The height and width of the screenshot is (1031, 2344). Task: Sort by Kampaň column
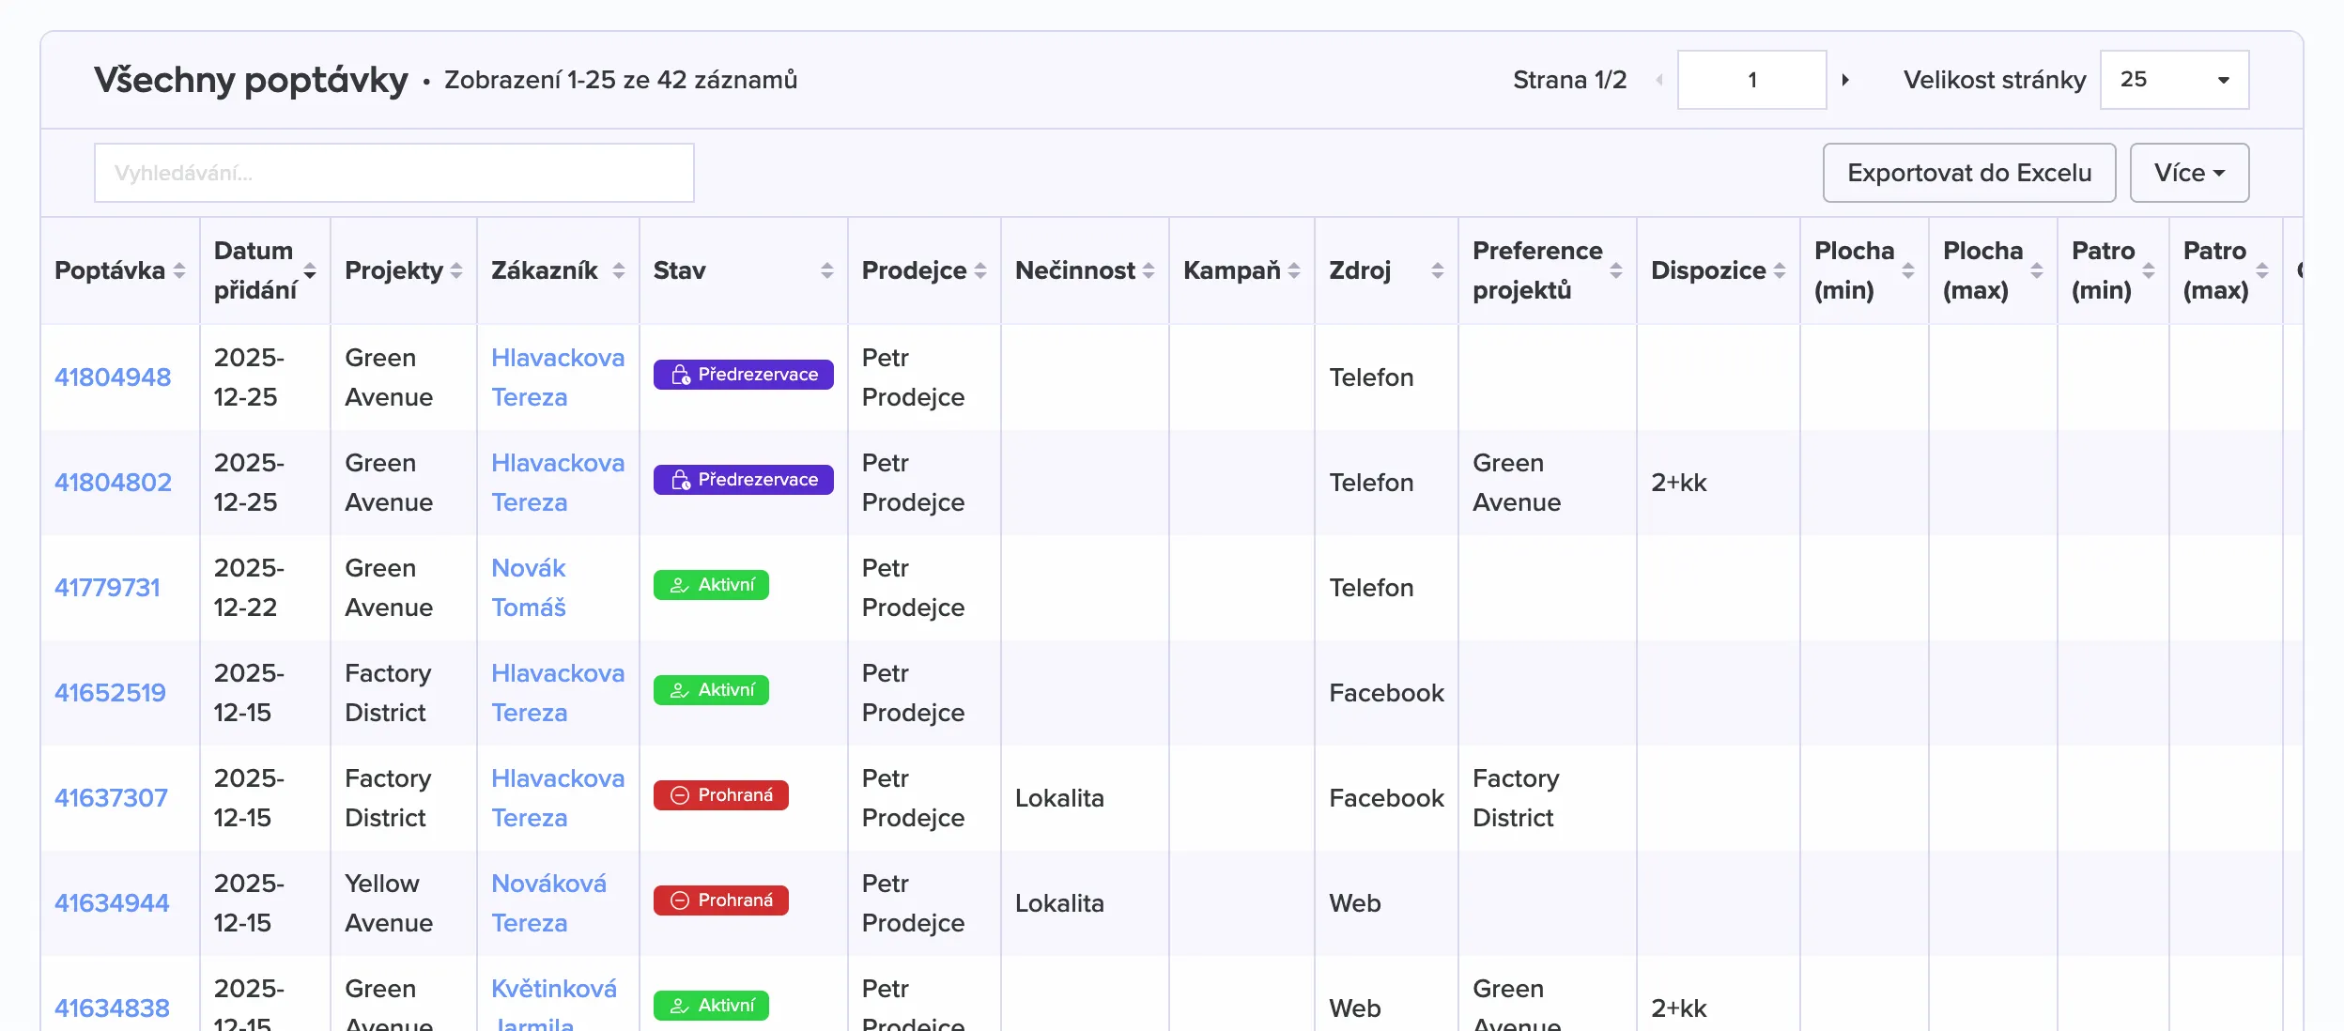[1294, 270]
